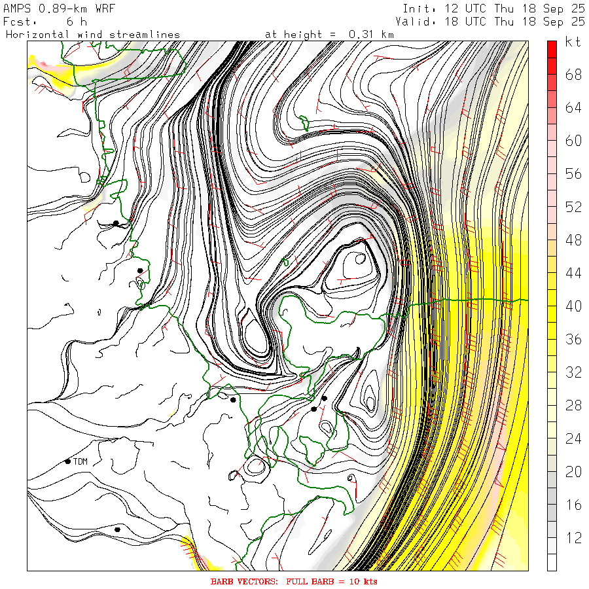Image resolution: width=589 pixels, height=589 pixels.
Task: Click the "AMPS 0.89-km WRF" title text
Action: 59,9
